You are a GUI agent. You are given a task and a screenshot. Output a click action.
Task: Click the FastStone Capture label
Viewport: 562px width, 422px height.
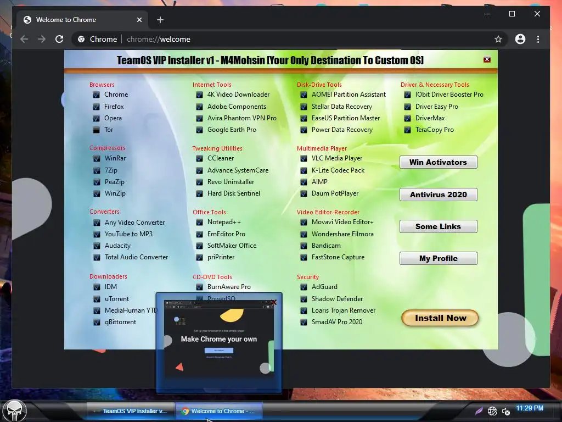click(338, 257)
